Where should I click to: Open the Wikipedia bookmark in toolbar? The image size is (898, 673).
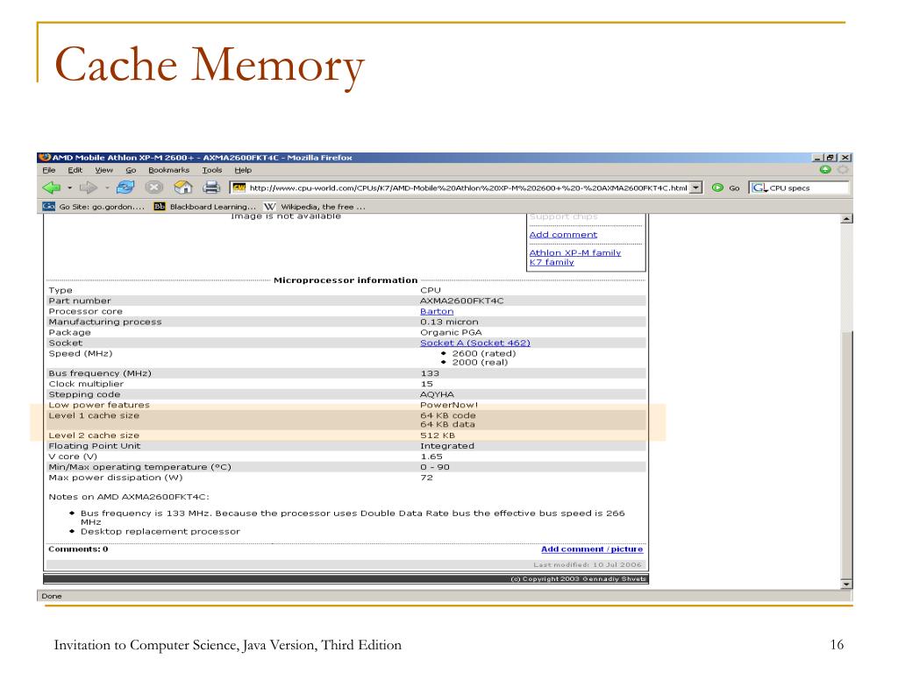(x=315, y=207)
